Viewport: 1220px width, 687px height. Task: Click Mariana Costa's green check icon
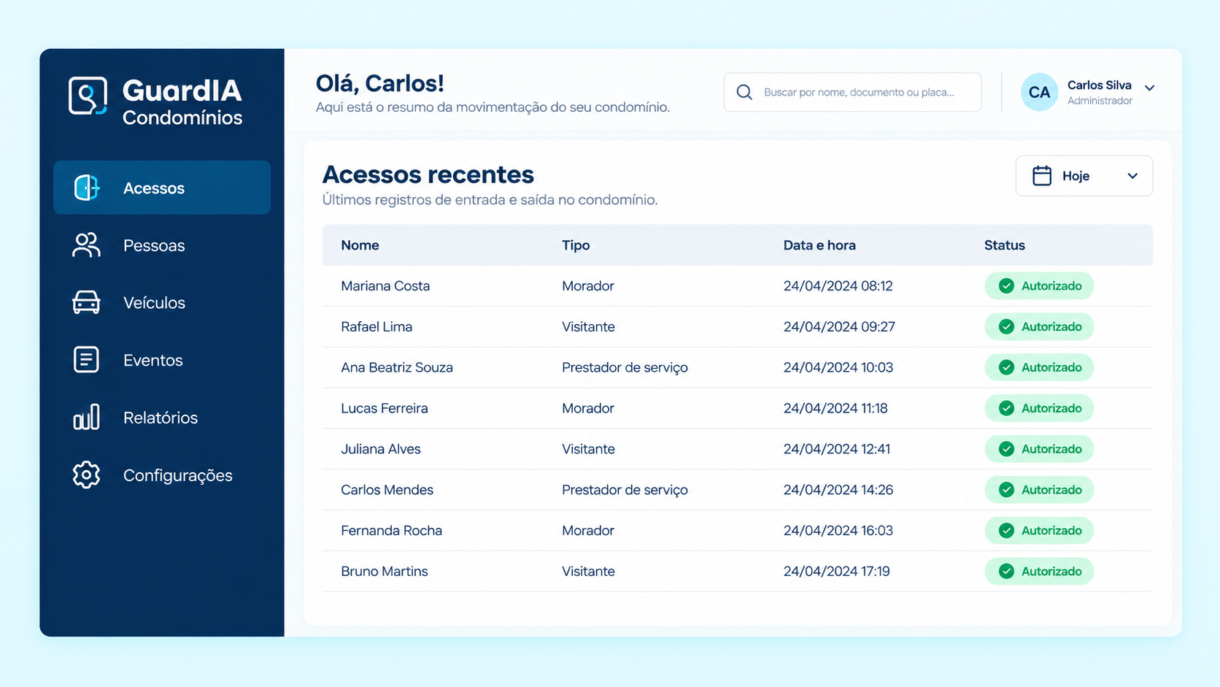pos(1006,285)
